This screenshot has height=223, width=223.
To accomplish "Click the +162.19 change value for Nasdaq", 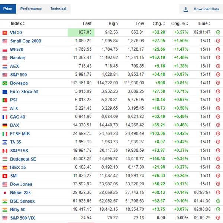I will click(x=157, y=58).
